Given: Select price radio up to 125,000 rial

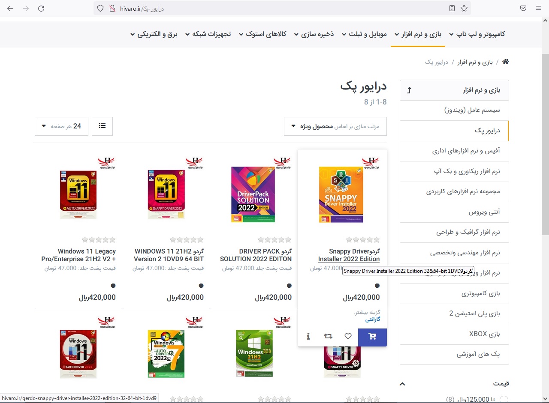Looking at the screenshot, I should (504, 399).
